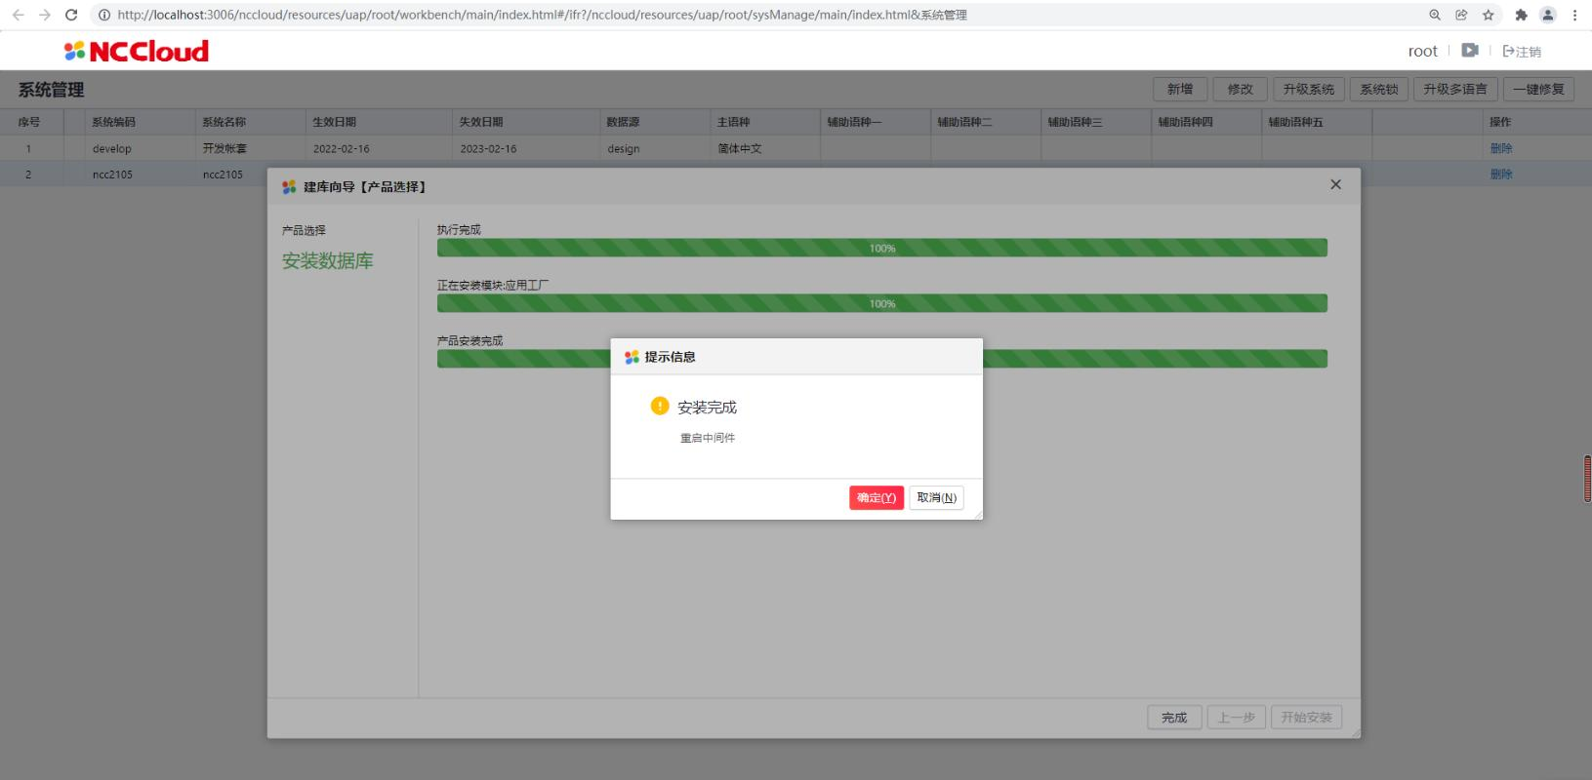Screen dimensions: 1592x780
Task: Click the 升级多语言 button
Action: pos(1455,89)
